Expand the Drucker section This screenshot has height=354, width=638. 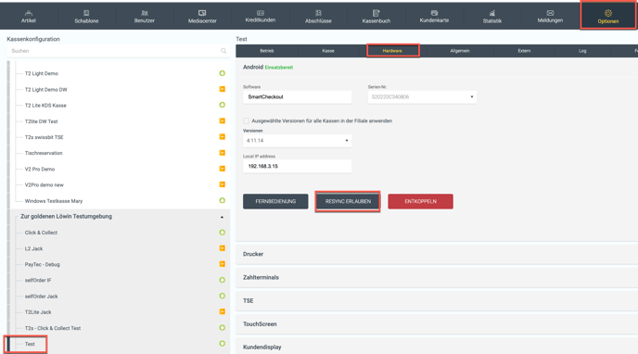click(x=437, y=254)
